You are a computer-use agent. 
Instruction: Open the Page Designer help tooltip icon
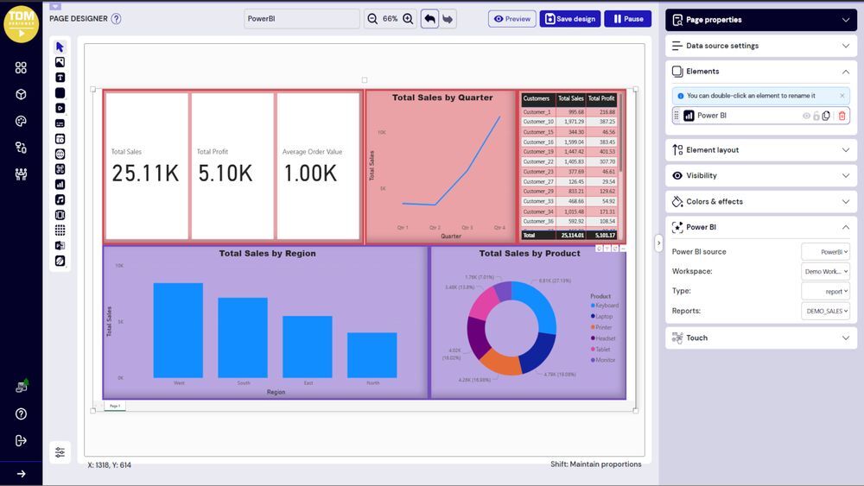click(116, 19)
